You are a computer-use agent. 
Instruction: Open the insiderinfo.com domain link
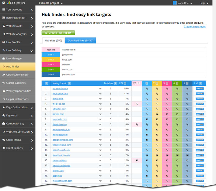60,89
